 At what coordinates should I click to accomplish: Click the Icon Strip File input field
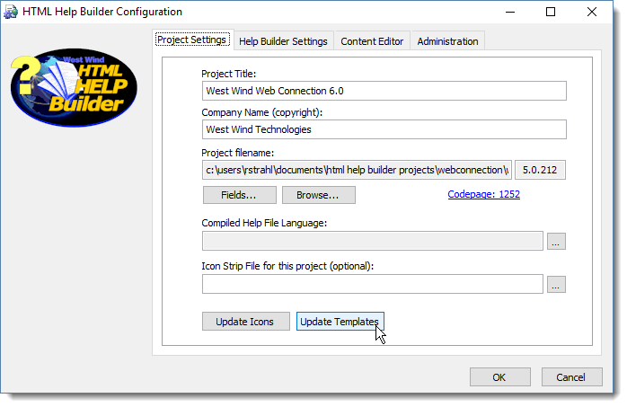372,284
